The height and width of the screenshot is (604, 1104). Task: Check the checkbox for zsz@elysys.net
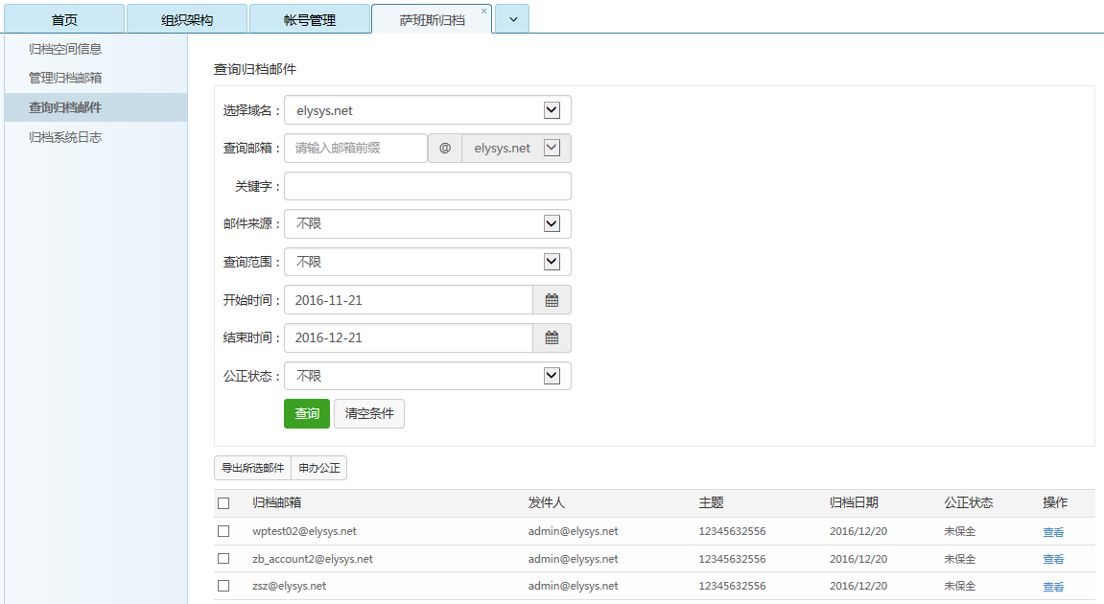coord(223,585)
